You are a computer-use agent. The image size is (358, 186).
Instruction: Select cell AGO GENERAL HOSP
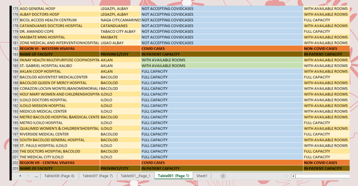coord(59,9)
